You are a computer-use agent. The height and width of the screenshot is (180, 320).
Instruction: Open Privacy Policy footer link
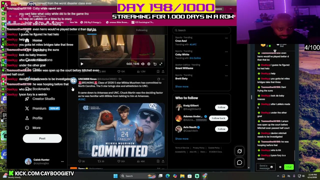pyautogui.click(x=199, y=148)
